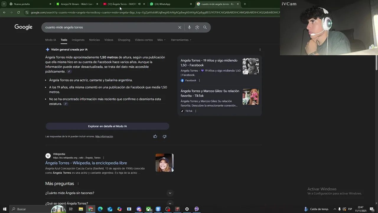Reload the page in Chrome
Viewport: 378px width, 213px height.
pyautogui.click(x=18, y=12)
